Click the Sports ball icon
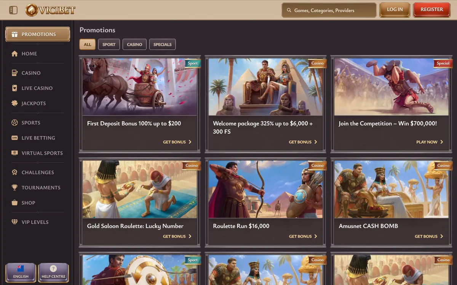 tap(14, 122)
